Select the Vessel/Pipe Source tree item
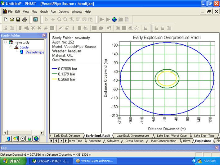Screen dimensions: 220x165 coord(34,52)
